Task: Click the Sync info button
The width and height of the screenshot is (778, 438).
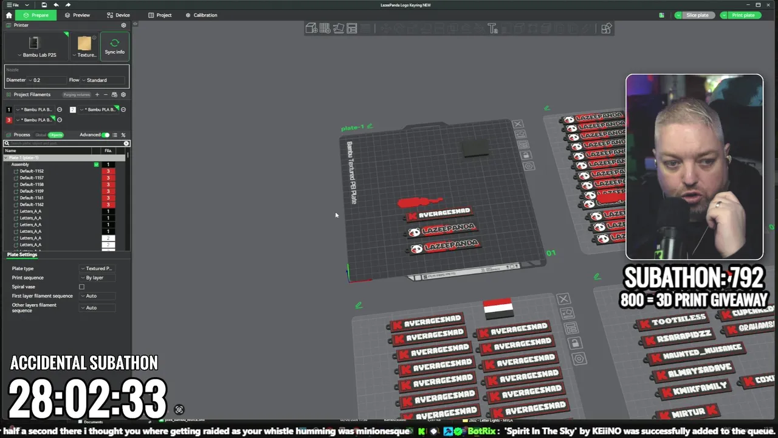Action: (115, 46)
